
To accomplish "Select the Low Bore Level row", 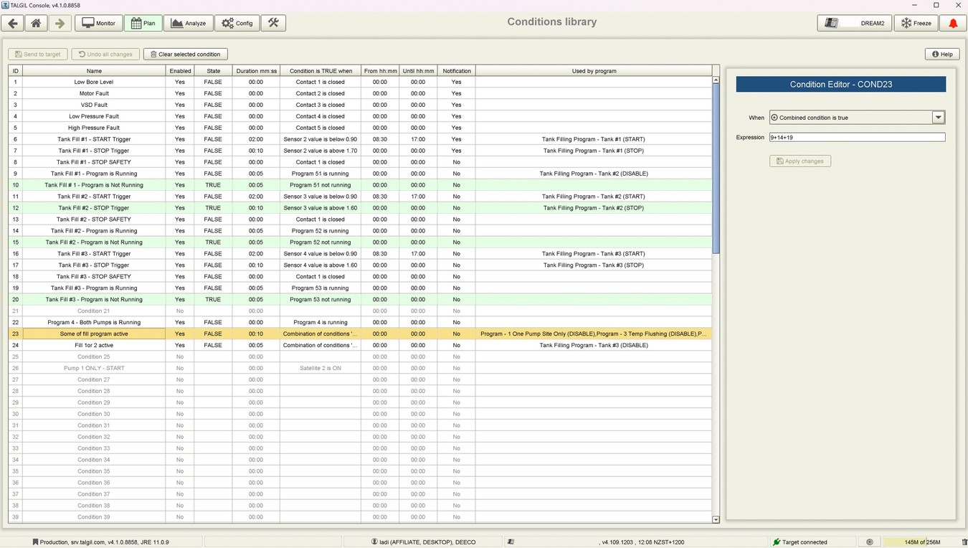I will [x=360, y=82].
